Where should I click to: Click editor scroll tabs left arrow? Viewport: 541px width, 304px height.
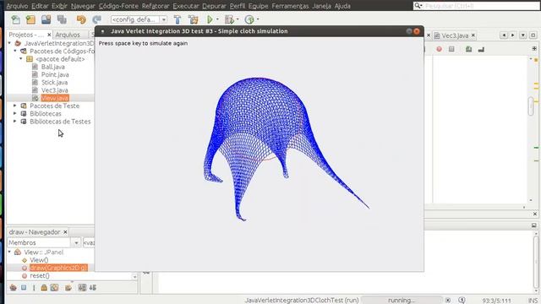tap(504, 35)
